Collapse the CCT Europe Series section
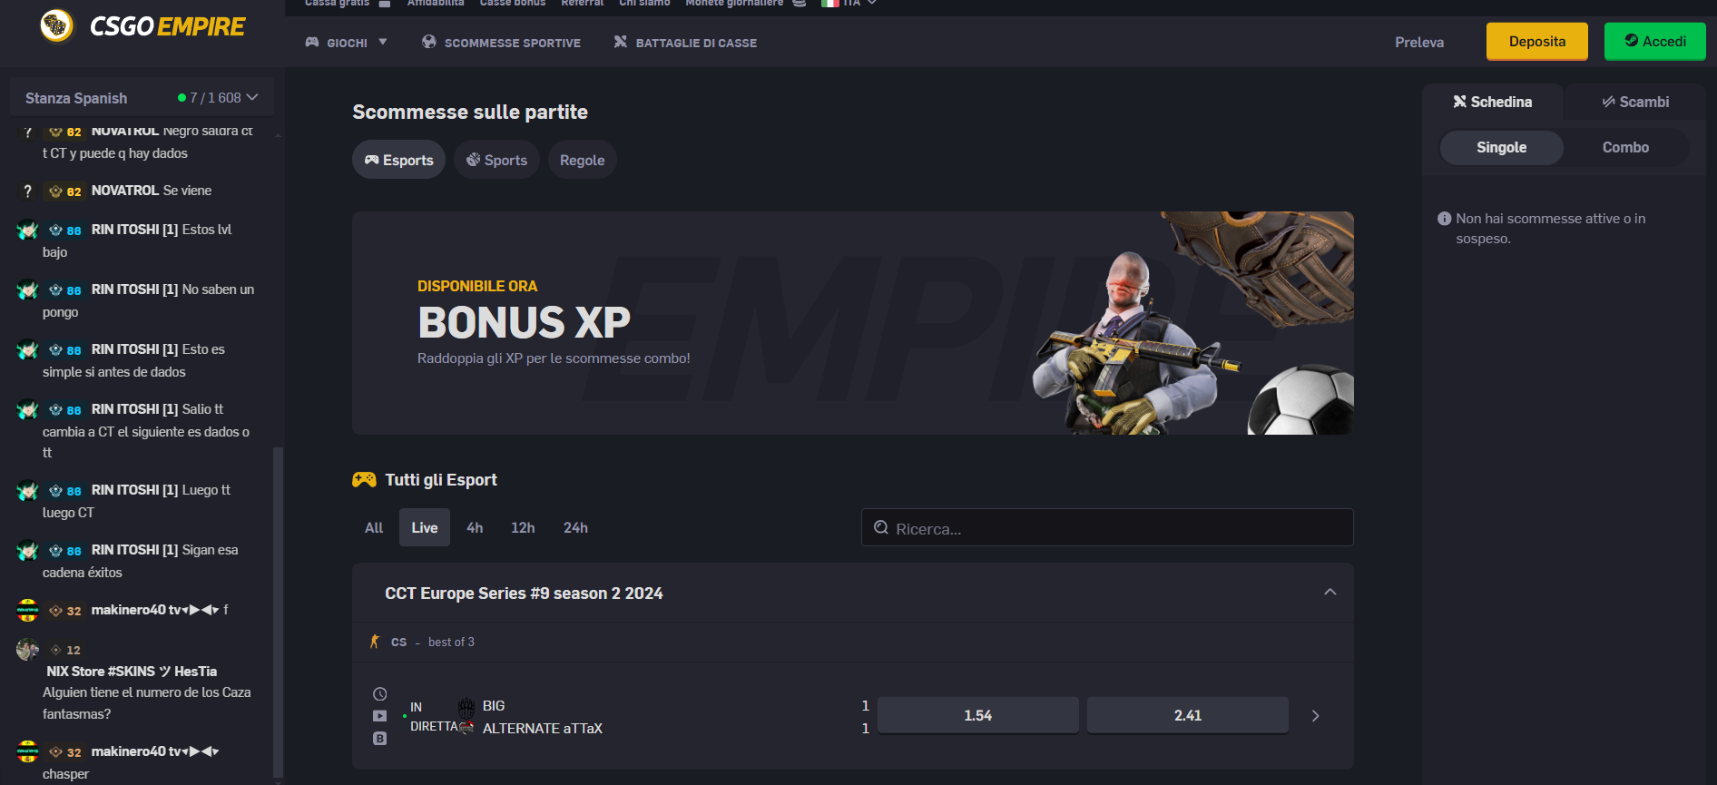The width and height of the screenshot is (1717, 785). click(1330, 593)
